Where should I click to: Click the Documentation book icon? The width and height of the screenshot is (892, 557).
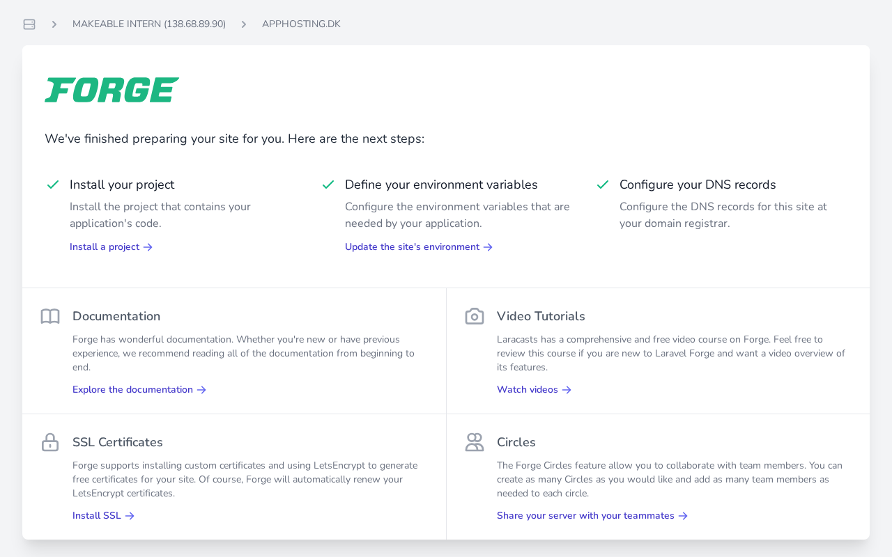click(50, 316)
